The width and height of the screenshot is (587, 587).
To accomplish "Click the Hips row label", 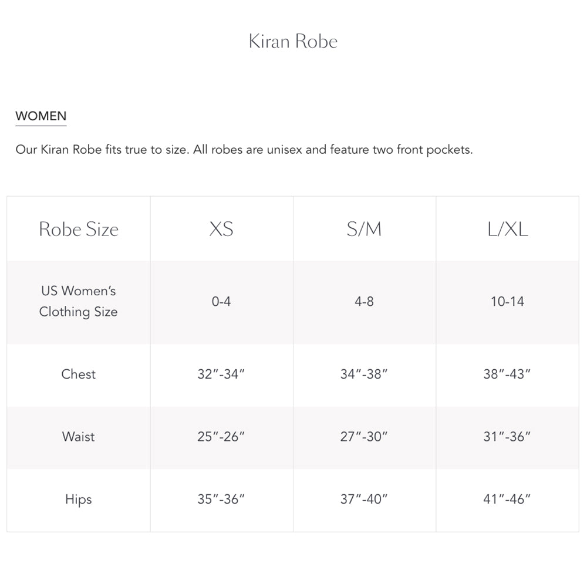I will (x=79, y=500).
